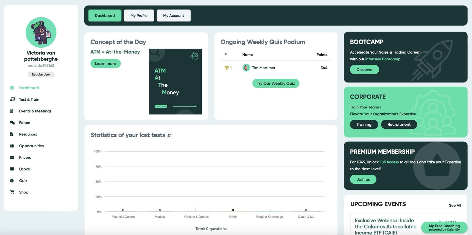The image size is (472, 235).
Task: Open My Free Coaching Calendly widget
Action: [x=444, y=228]
